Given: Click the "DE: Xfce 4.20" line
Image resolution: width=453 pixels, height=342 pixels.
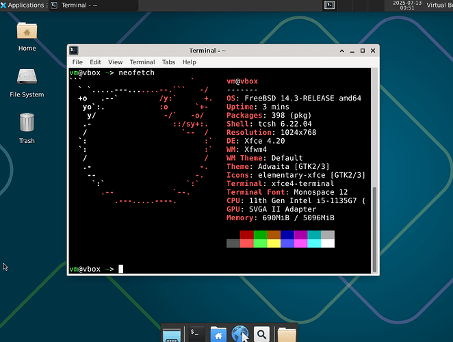Looking at the screenshot, I should (256, 141).
